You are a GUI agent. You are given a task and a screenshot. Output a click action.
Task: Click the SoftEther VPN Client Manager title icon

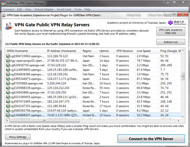(x=3, y=3)
